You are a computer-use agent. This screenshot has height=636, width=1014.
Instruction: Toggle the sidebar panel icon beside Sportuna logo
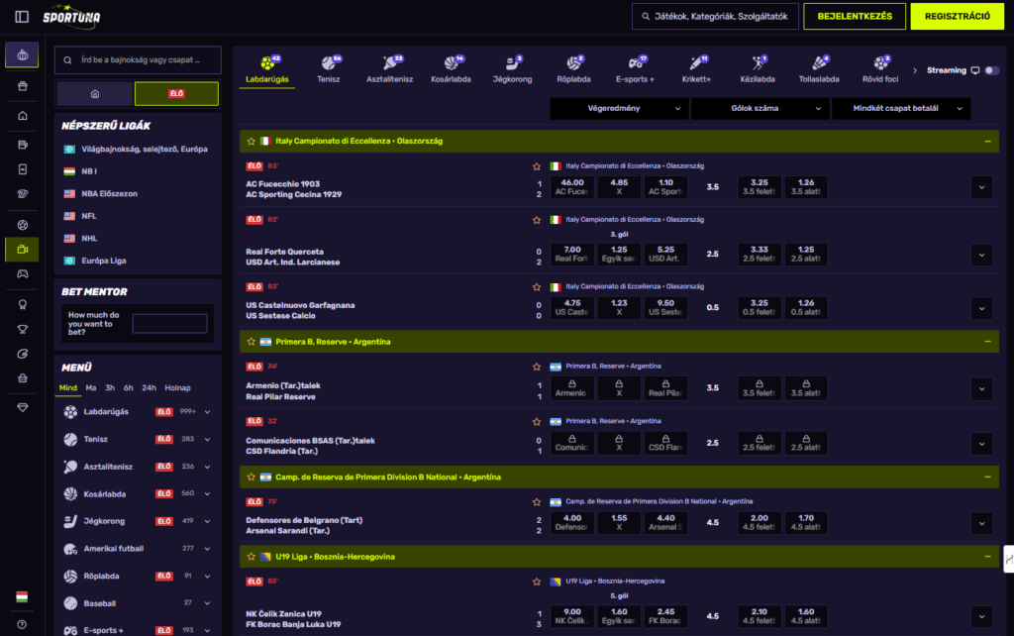(22, 16)
